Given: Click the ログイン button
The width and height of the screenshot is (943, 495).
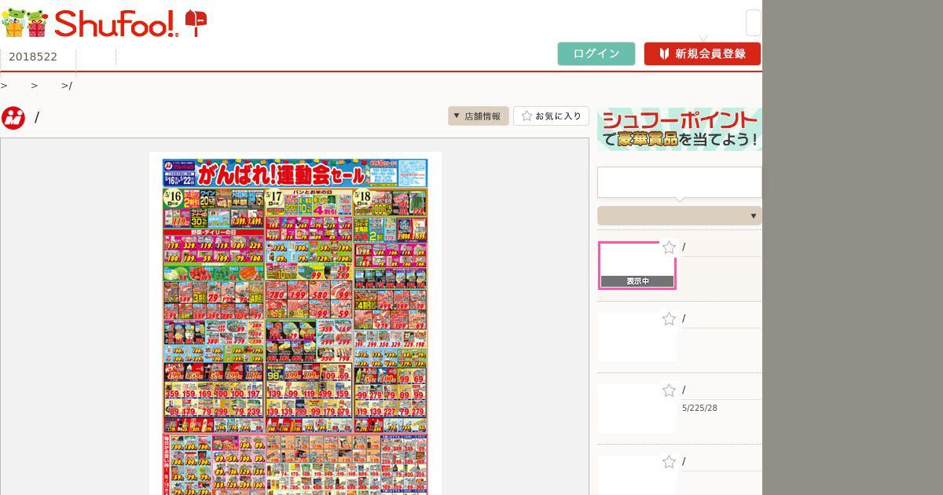Looking at the screenshot, I should [x=596, y=53].
